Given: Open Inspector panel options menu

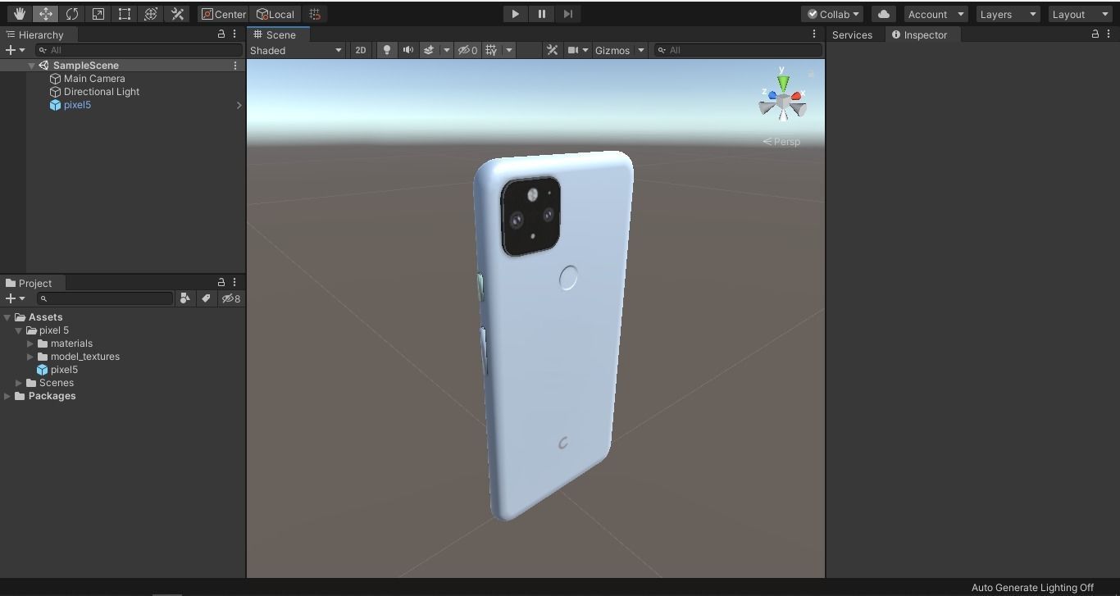Looking at the screenshot, I should click(x=1109, y=34).
